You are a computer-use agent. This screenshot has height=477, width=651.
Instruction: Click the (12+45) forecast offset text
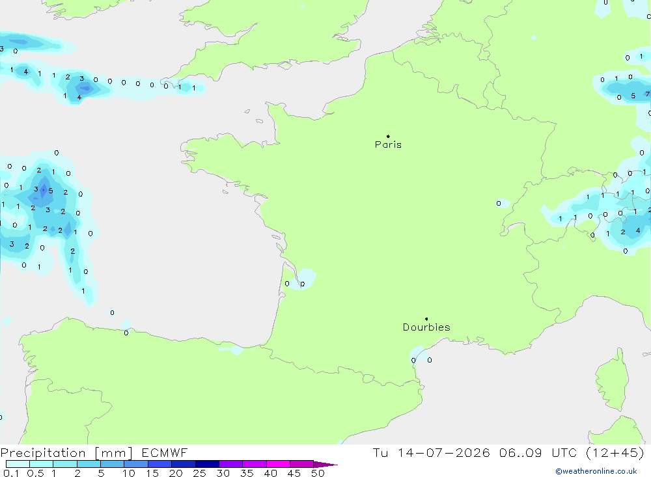[615, 452]
